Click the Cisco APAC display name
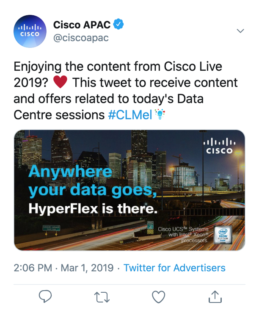This screenshot has height=319, width=259. point(82,25)
